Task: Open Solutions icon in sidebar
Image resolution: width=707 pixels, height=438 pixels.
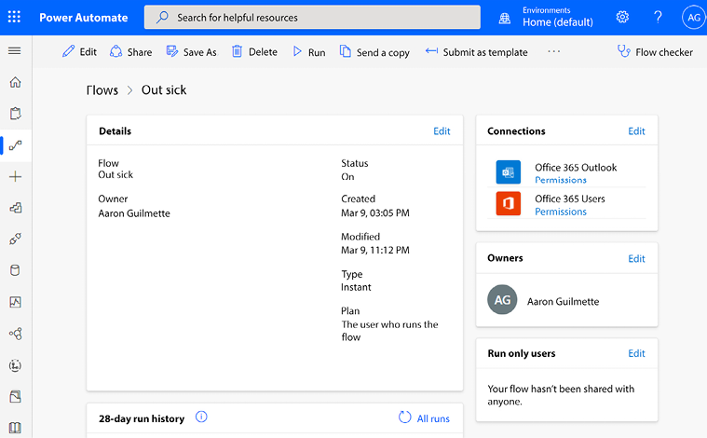Action: (x=15, y=396)
